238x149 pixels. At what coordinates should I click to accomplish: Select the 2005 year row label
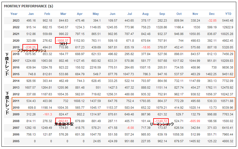16,141
